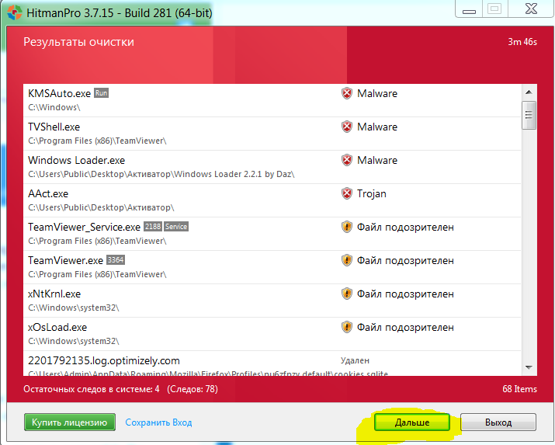Image resolution: width=555 pixels, height=445 pixels.
Task: Click the warning shield icon for TeamViewer.exe
Action: tap(347, 260)
